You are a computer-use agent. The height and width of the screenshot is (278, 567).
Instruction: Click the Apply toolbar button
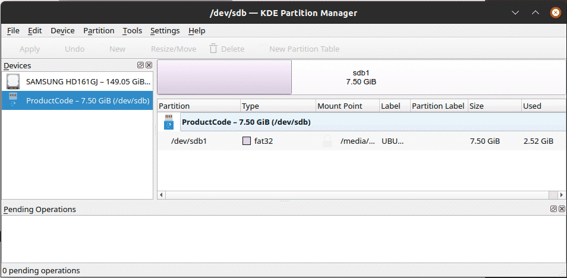coord(30,49)
